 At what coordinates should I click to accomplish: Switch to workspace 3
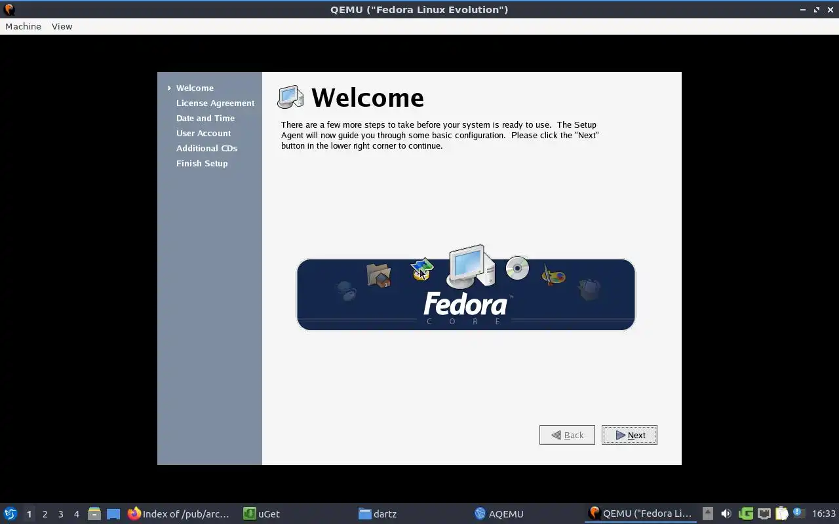tap(60, 514)
